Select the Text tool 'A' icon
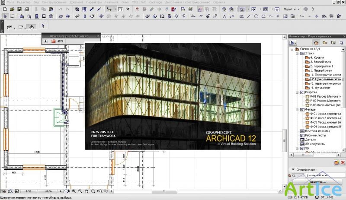Viewport: 346px width, 200px height. [x=224, y=16]
